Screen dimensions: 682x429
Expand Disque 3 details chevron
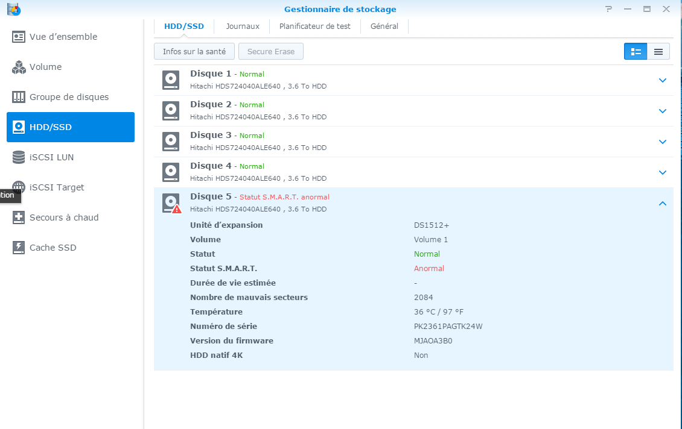(663, 142)
